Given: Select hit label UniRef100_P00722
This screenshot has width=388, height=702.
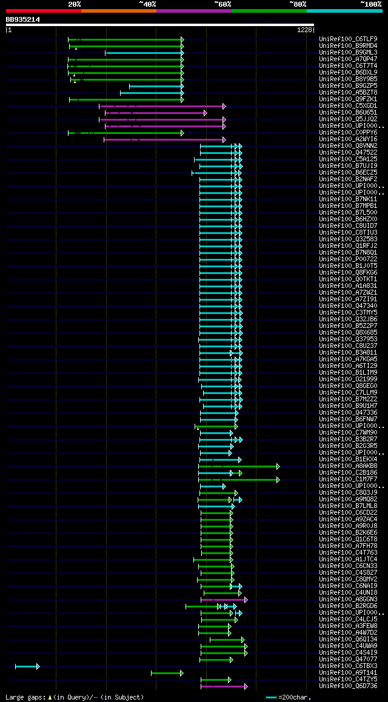Looking at the screenshot, I should pos(348,259).
